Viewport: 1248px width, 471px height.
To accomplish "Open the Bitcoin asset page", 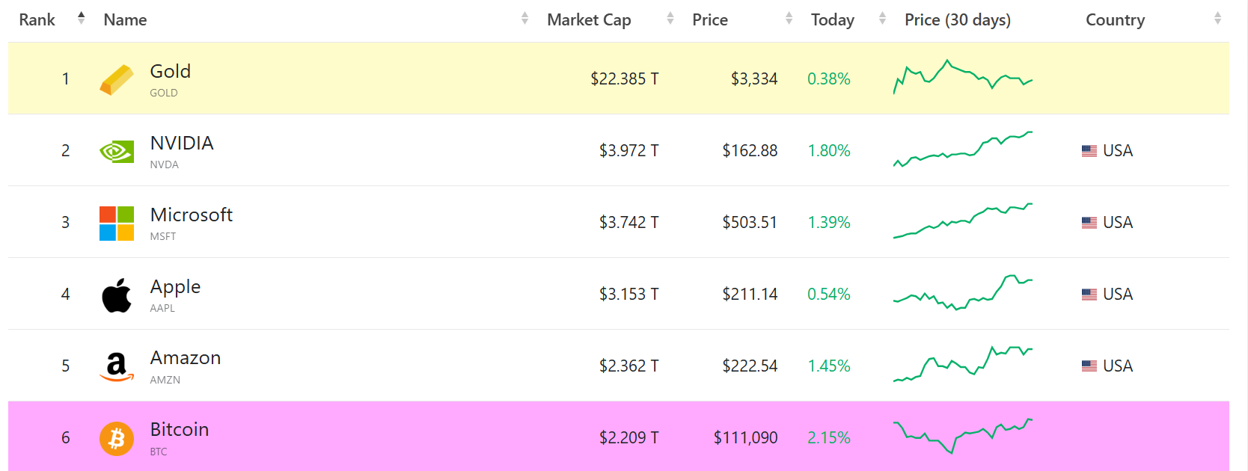I will coord(180,429).
